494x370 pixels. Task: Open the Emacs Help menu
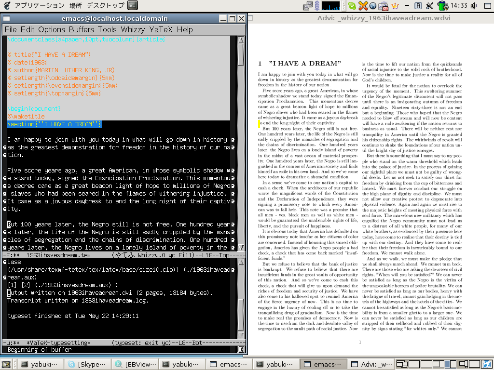[185, 29]
